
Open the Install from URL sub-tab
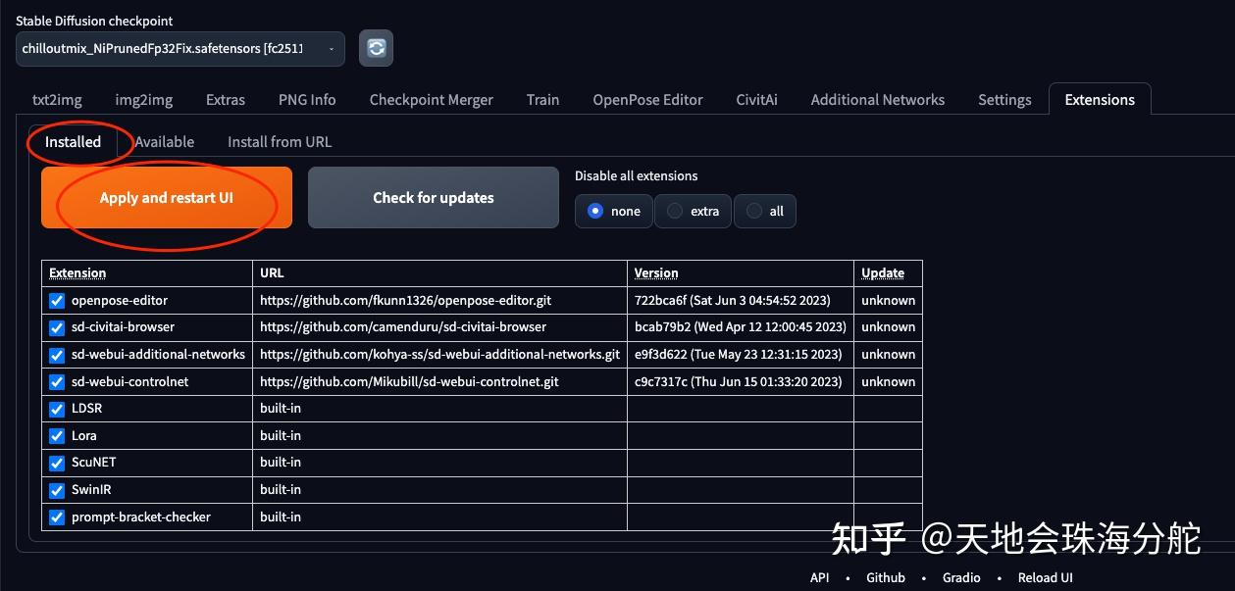pos(279,141)
